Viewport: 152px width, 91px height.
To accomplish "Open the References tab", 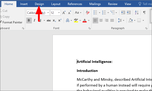I will pos(75,4).
